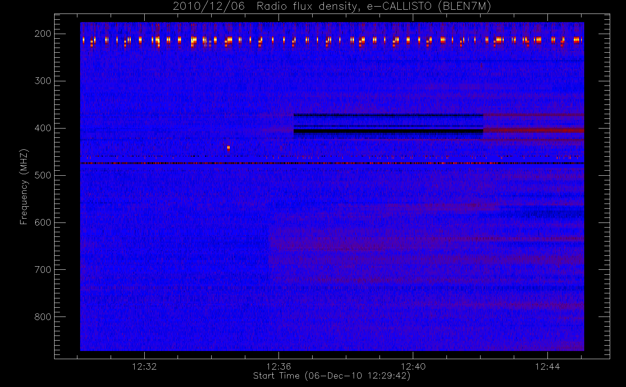Click the 400 frequency tick label
This screenshot has height=387, width=626.
(x=43, y=128)
